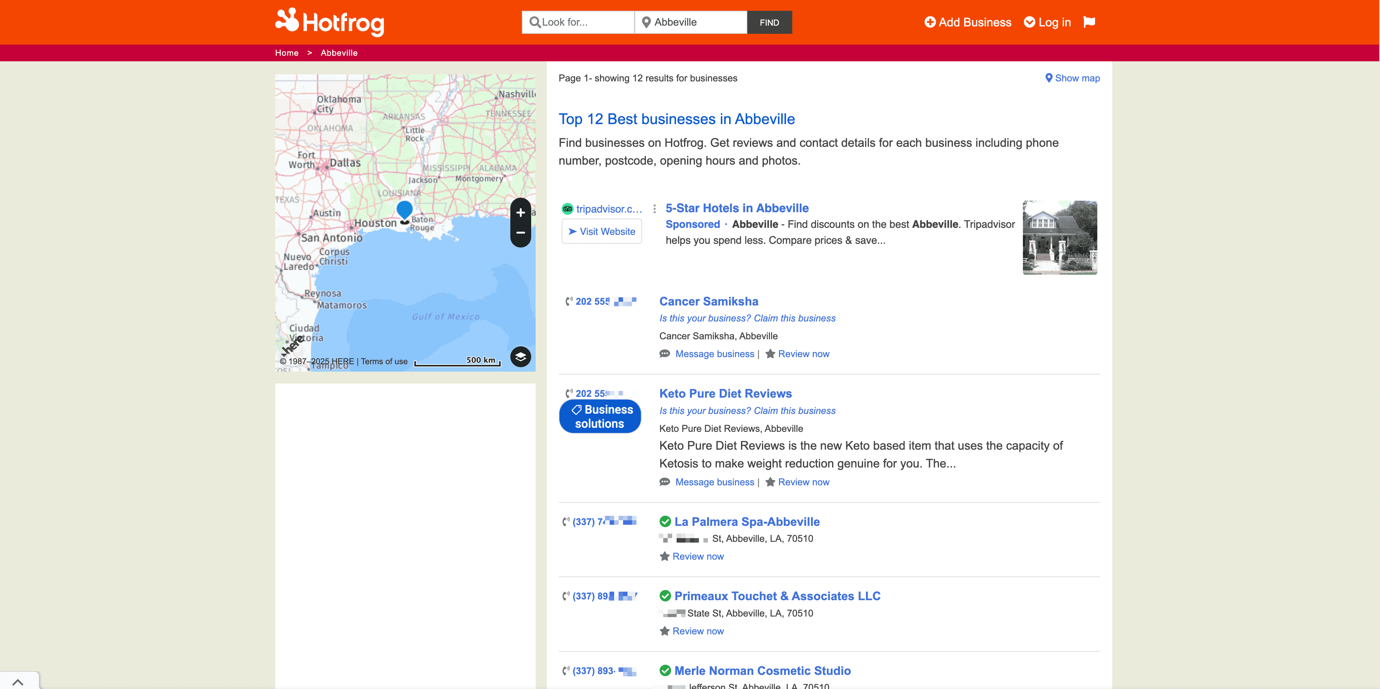
Task: Open the map layers selector
Action: 520,356
